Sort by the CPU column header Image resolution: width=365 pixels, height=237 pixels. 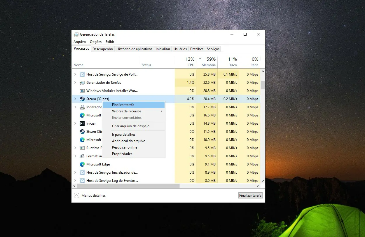pyautogui.click(x=186, y=62)
